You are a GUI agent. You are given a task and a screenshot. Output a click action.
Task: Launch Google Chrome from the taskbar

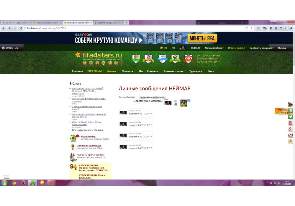pos(14,183)
